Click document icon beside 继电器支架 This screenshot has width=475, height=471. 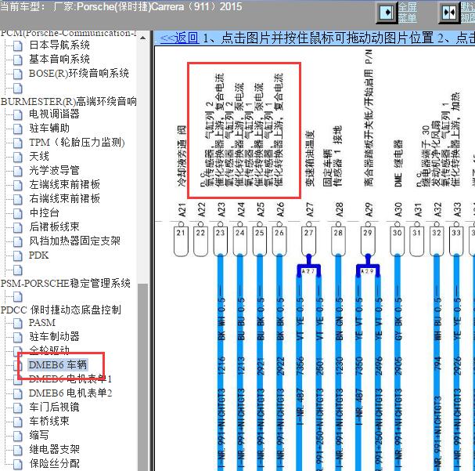(17, 450)
